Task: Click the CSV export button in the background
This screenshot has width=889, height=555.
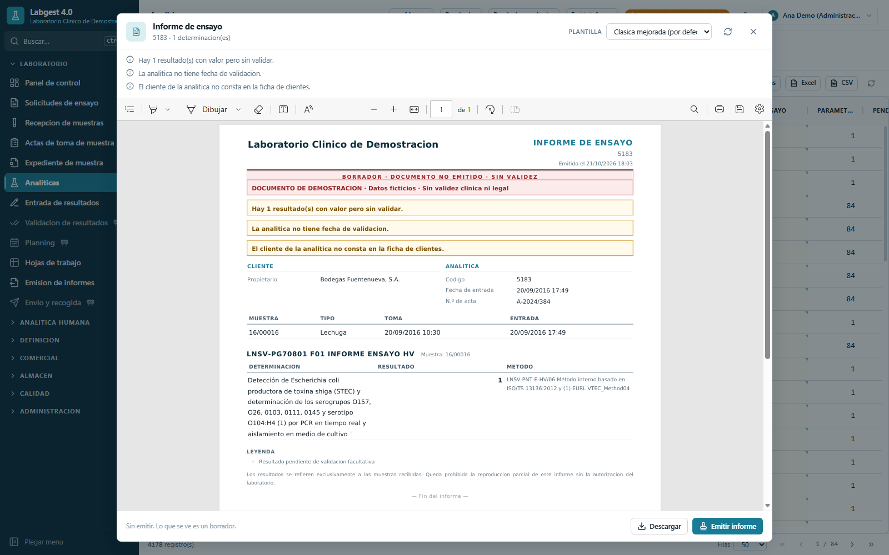Action: click(x=841, y=83)
